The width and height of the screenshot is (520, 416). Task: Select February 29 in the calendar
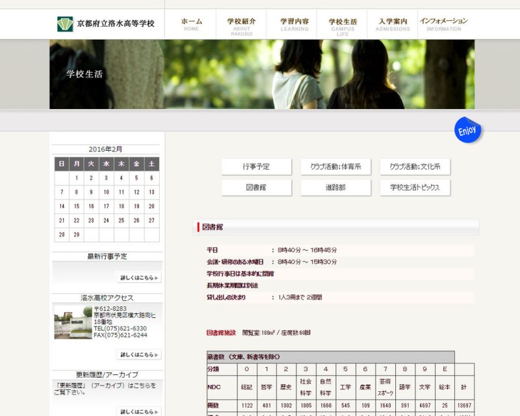77,235
